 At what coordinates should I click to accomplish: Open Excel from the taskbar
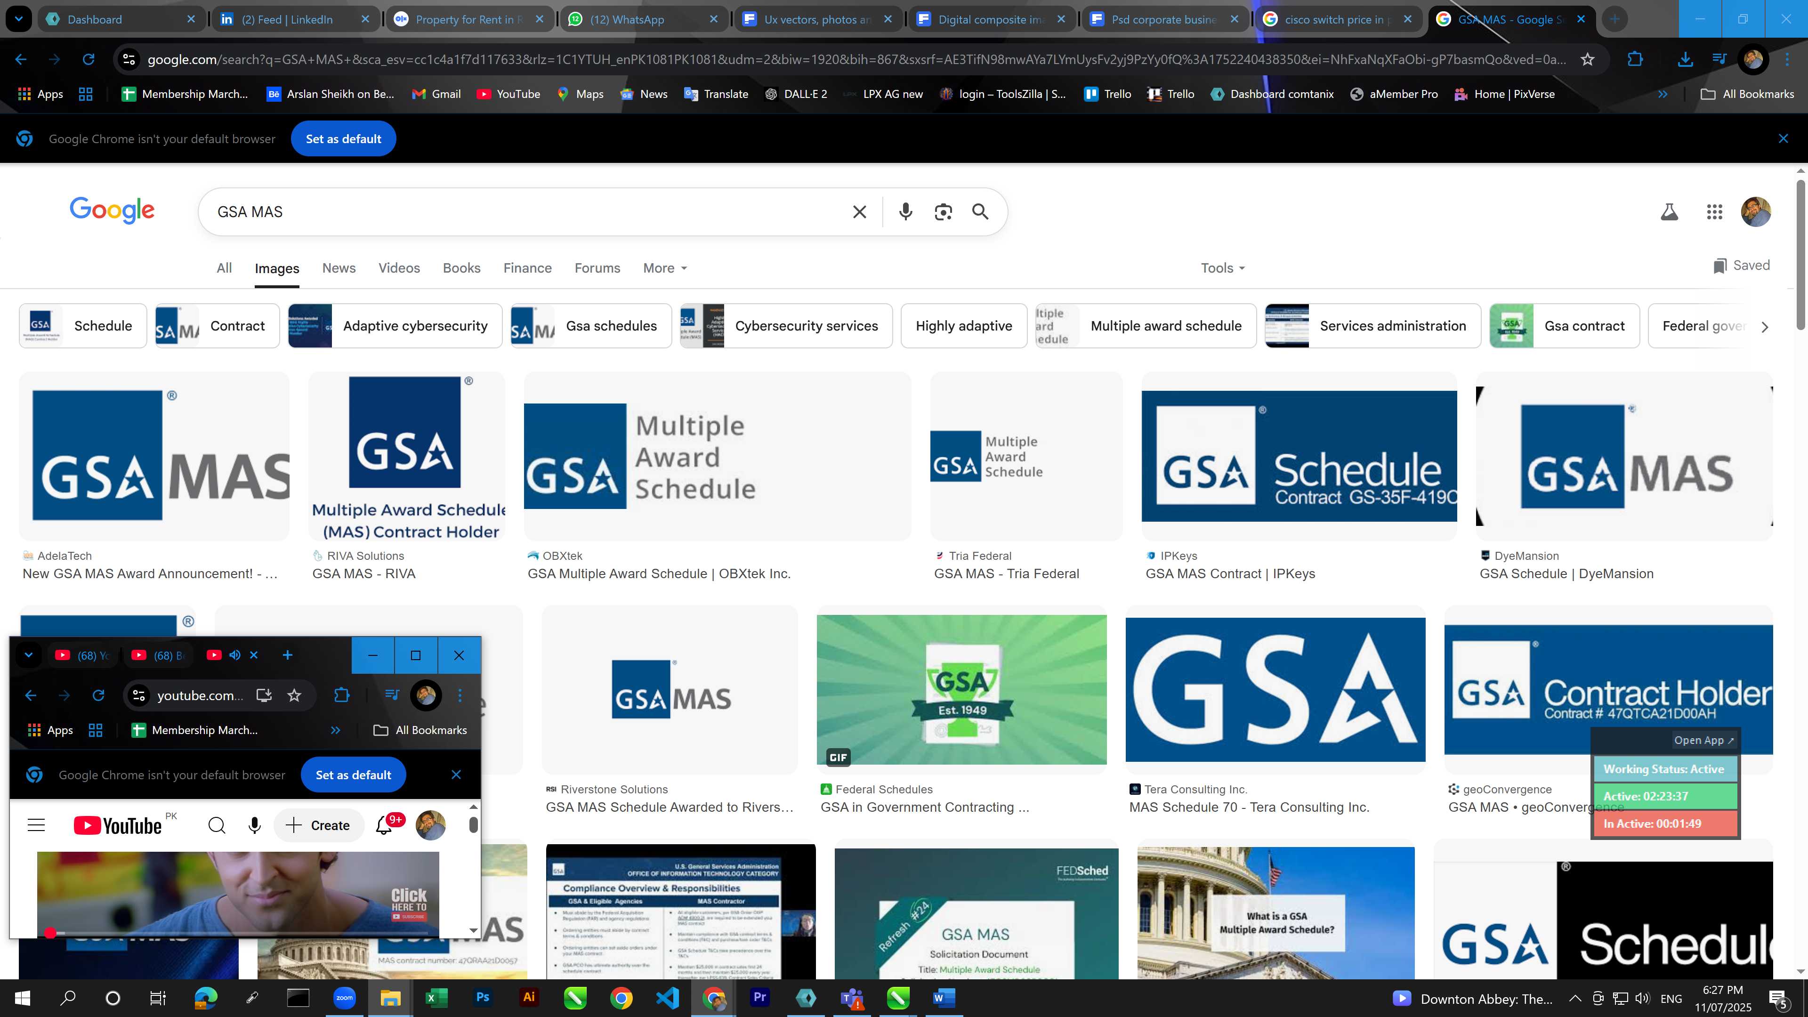tap(436, 997)
